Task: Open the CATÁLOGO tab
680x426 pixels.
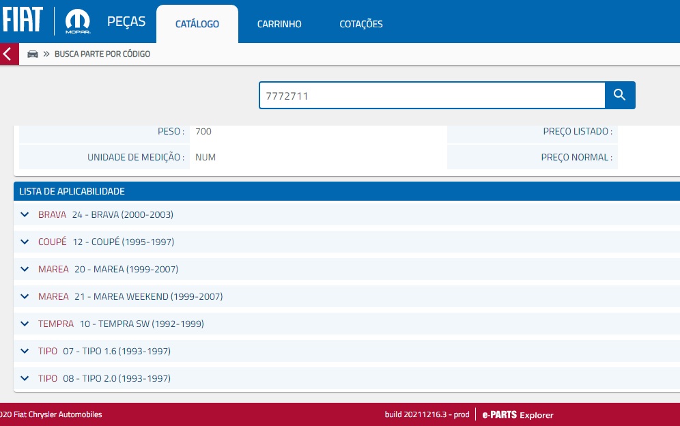Action: pyautogui.click(x=197, y=24)
